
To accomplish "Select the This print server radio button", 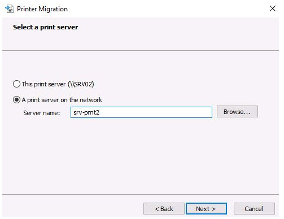I will click(x=16, y=84).
